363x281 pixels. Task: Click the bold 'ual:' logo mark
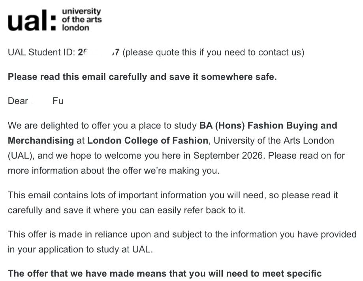tap(32, 21)
